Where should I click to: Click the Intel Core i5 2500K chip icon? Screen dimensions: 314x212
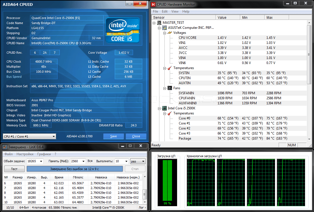pyautogui.click(x=164, y=108)
